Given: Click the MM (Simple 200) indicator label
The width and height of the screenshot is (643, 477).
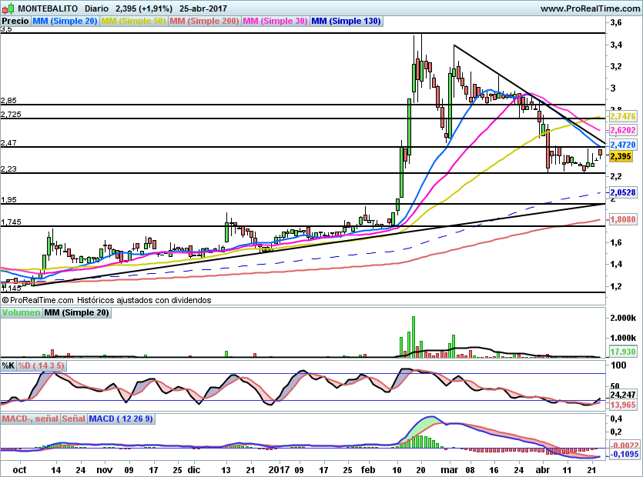Looking at the screenshot, I should tap(204, 22).
